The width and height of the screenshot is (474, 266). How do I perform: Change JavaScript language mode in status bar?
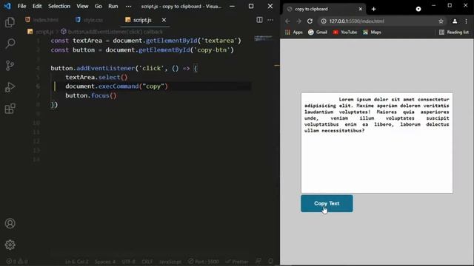[170, 262]
